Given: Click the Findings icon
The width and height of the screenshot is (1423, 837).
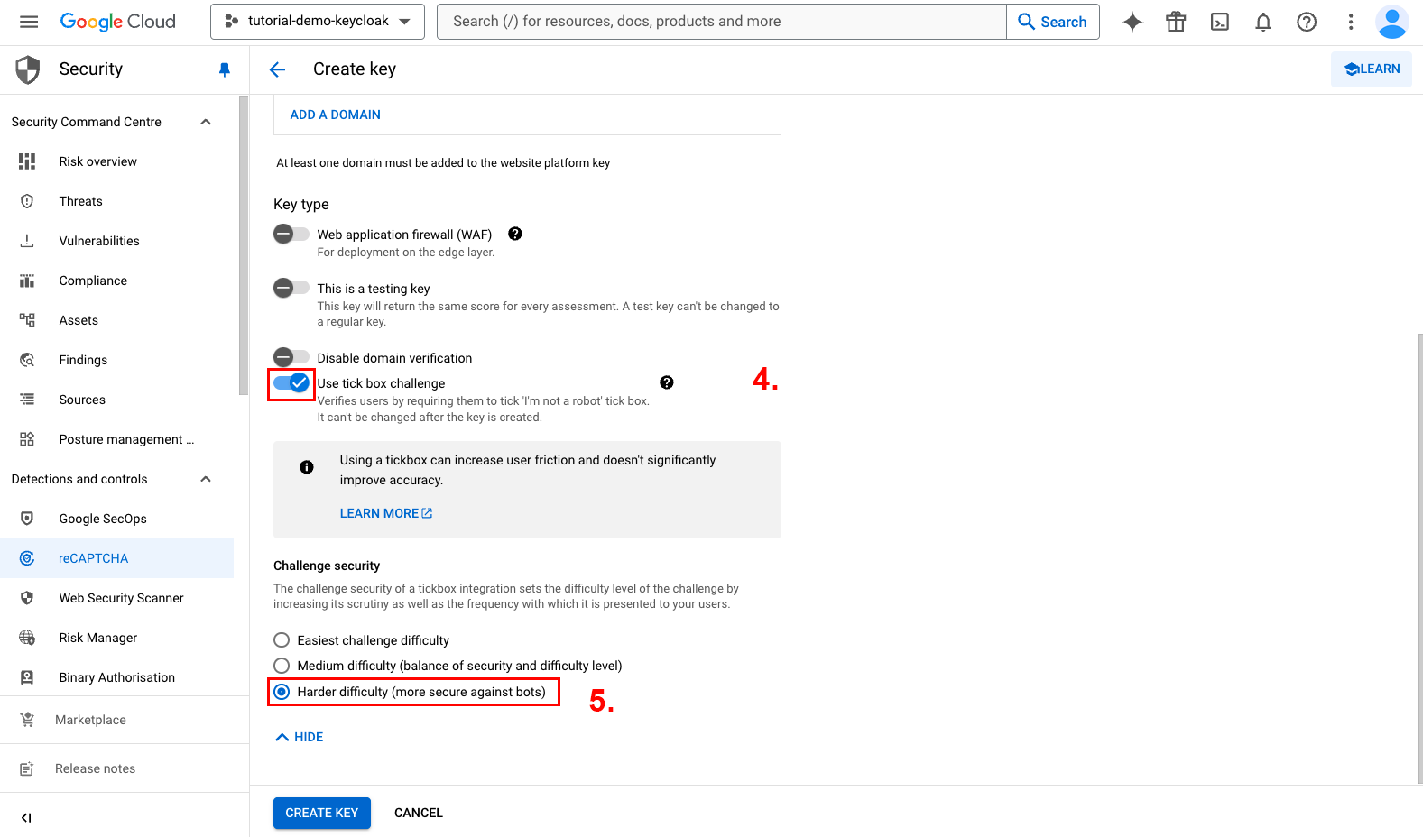Looking at the screenshot, I should [27, 360].
